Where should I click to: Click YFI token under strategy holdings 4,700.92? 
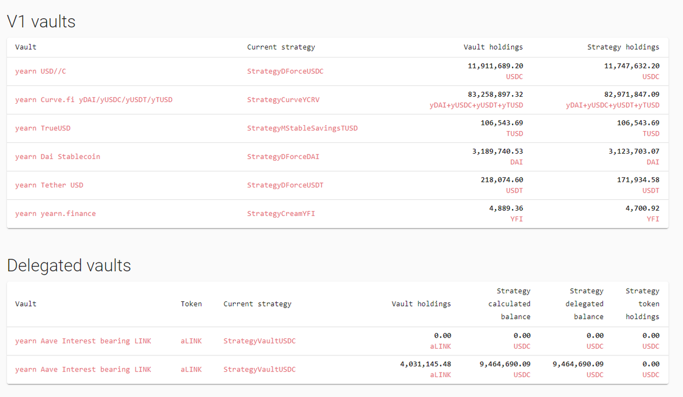(x=653, y=219)
